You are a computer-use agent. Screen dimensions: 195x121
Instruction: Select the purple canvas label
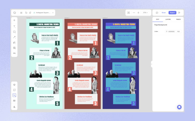[x=105, y=18]
